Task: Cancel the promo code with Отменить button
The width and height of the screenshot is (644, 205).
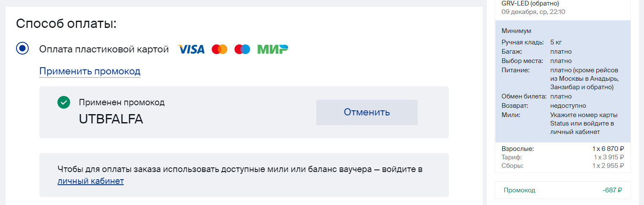Action: coord(367,112)
